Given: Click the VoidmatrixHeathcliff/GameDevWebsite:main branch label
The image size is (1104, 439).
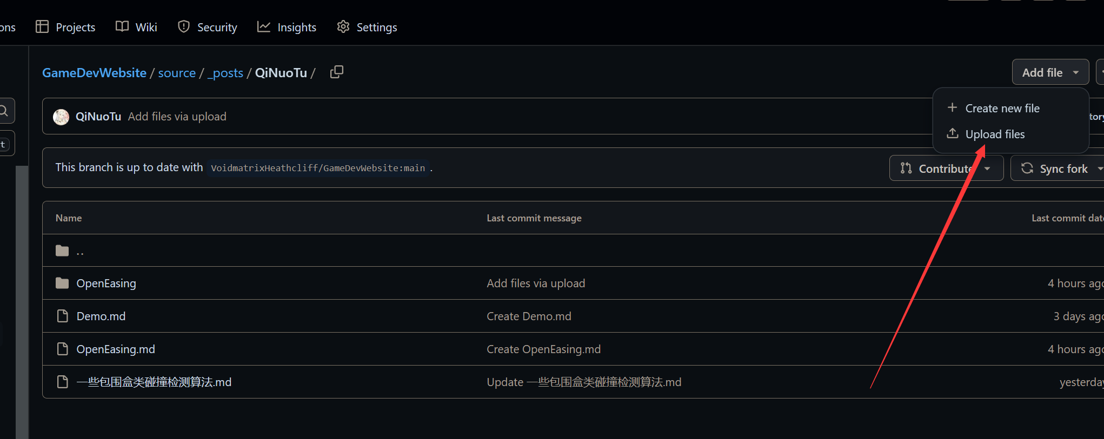Looking at the screenshot, I should (x=318, y=168).
